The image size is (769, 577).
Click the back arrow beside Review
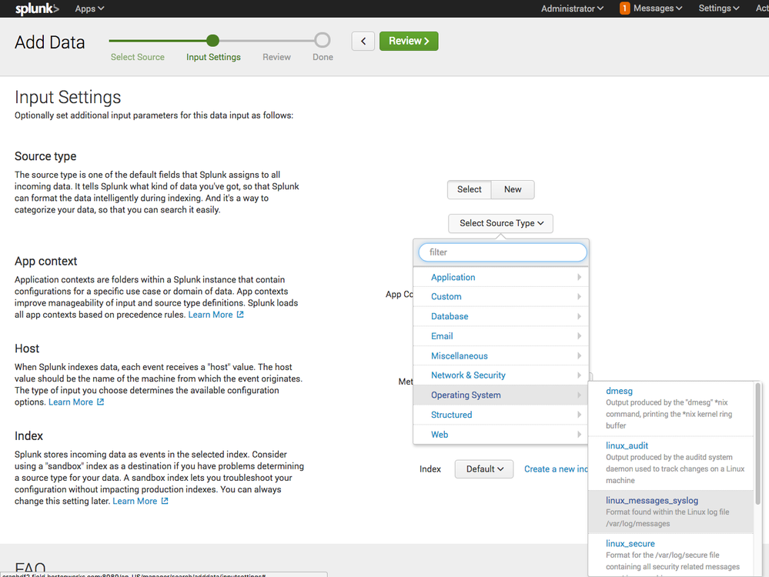click(363, 40)
